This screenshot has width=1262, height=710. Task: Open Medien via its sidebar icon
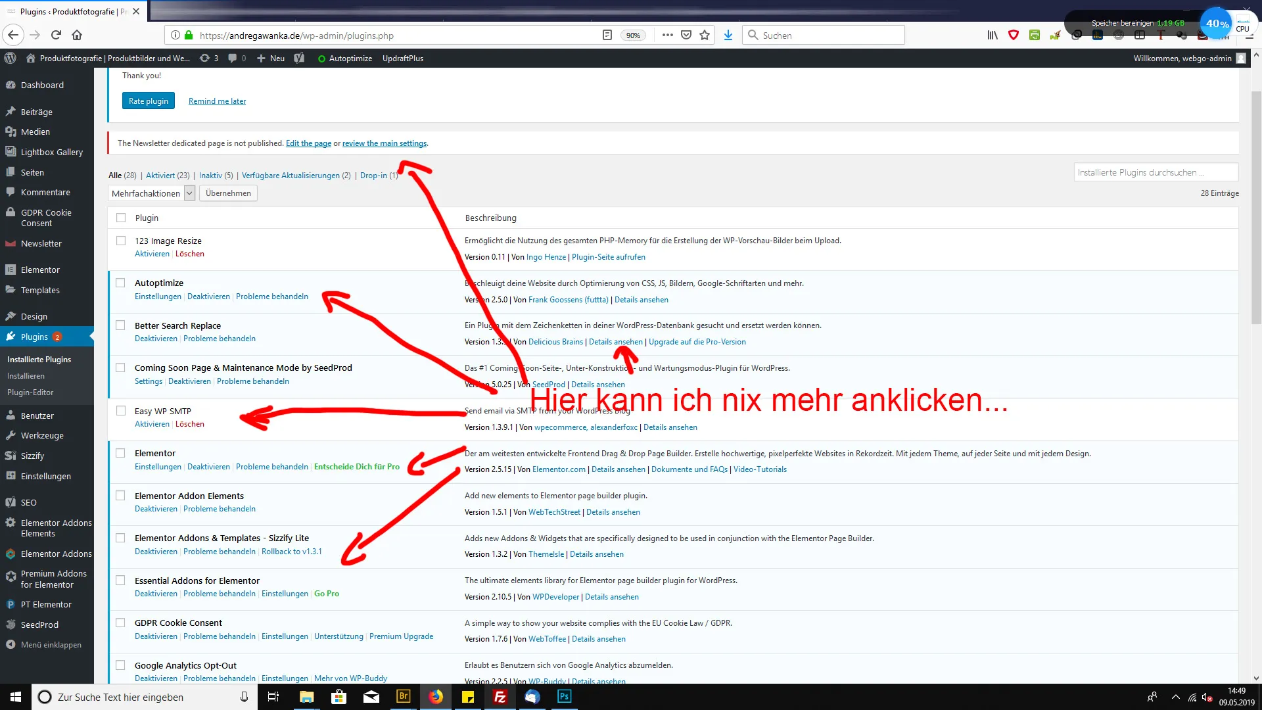click(11, 131)
